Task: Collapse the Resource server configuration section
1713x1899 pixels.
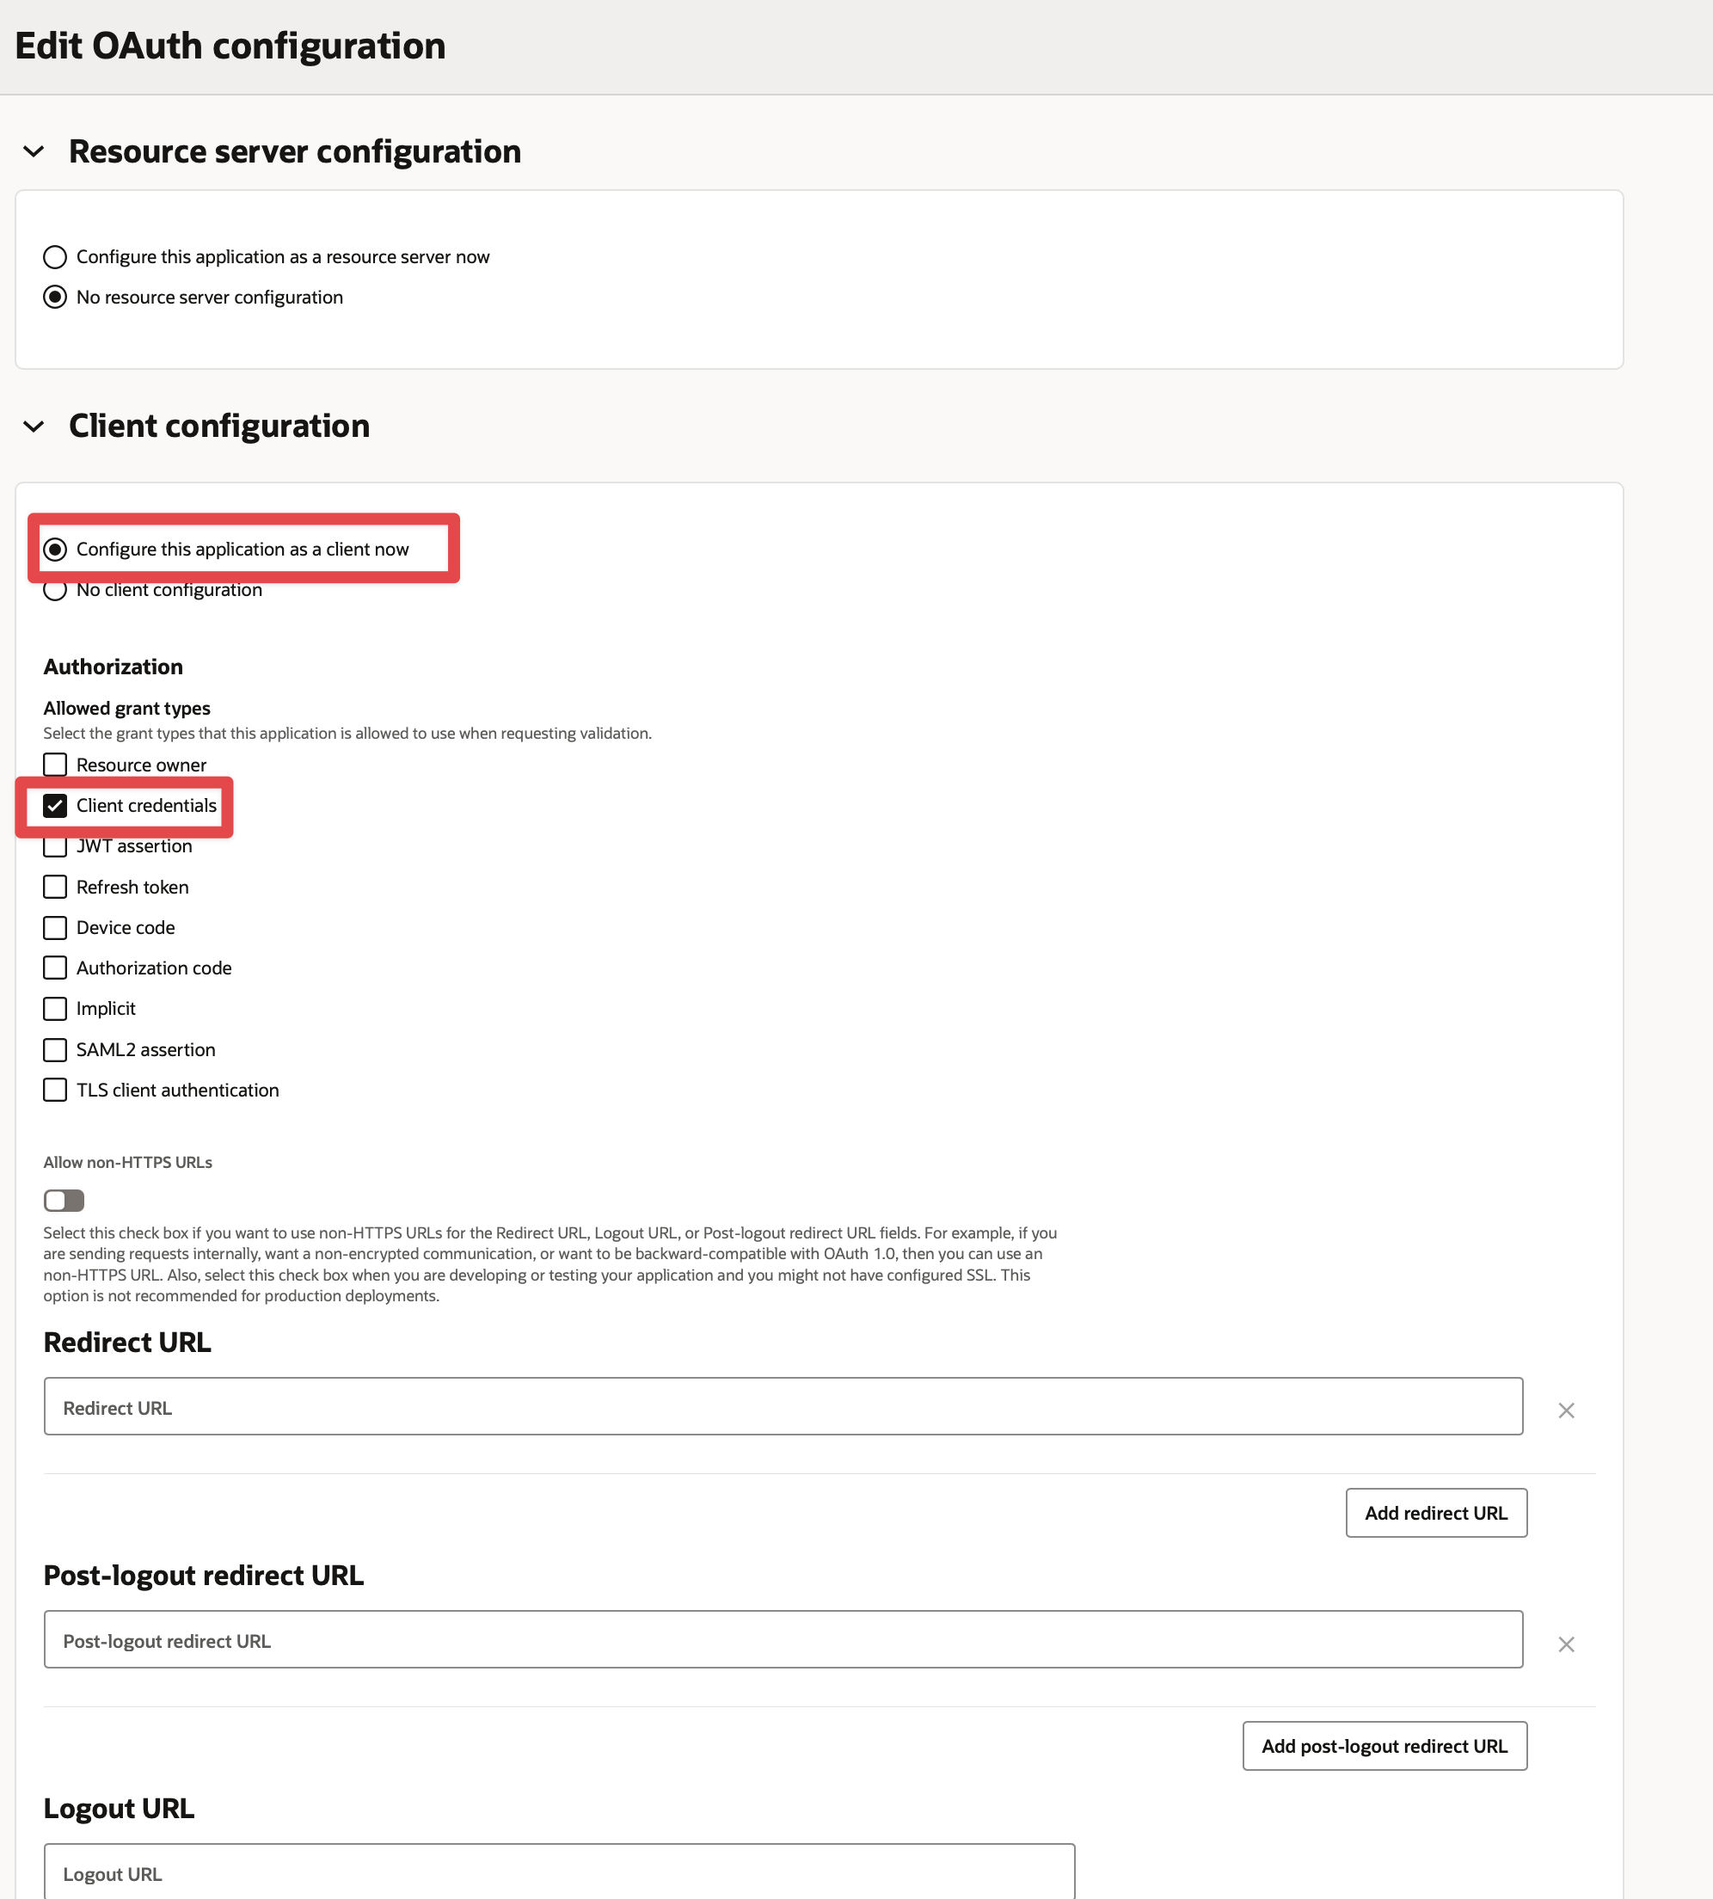Action: [x=34, y=151]
